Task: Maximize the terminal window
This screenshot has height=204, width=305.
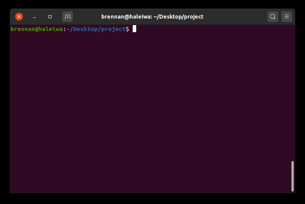Action: (50, 17)
